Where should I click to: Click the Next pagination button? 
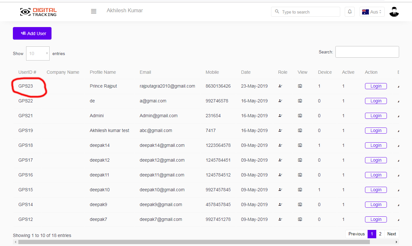click(x=392, y=234)
